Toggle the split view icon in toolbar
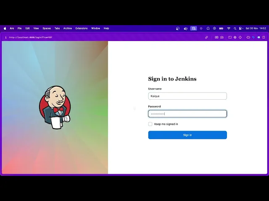Screen dimensions: 269x201 pos(264,37)
